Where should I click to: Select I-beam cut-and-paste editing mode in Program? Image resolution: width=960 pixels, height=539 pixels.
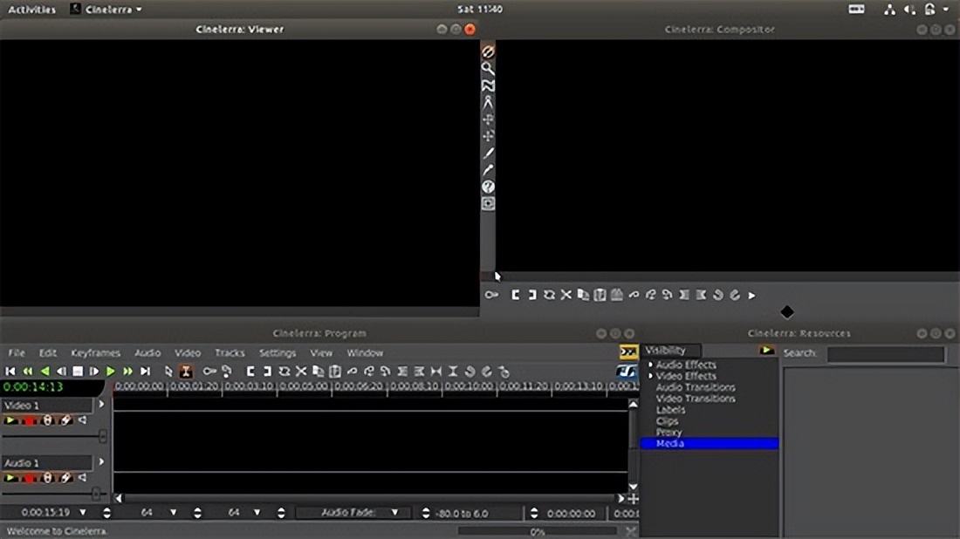186,372
